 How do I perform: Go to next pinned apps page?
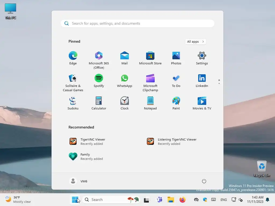pos(219,83)
